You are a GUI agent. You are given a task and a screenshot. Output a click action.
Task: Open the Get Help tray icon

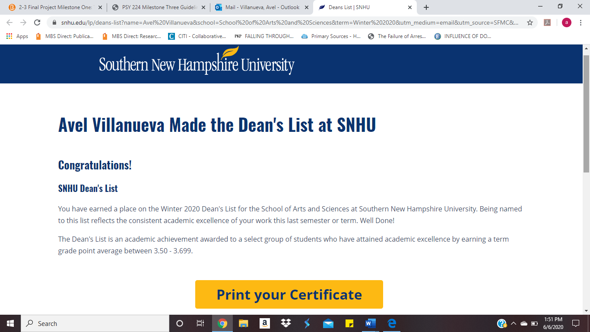click(x=502, y=323)
